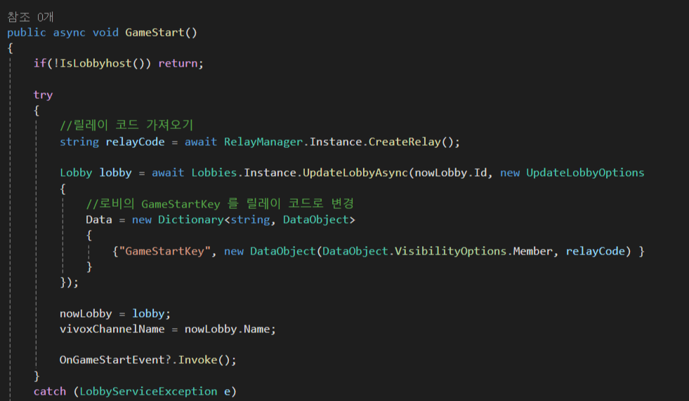The image size is (689, 401).
Task: Click the 'return' keyword
Action: pos(178,63)
